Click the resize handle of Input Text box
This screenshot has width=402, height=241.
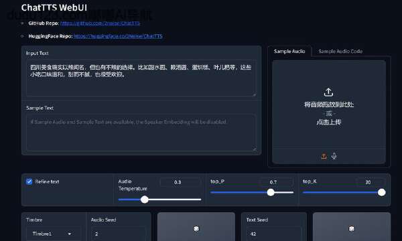coord(254,94)
